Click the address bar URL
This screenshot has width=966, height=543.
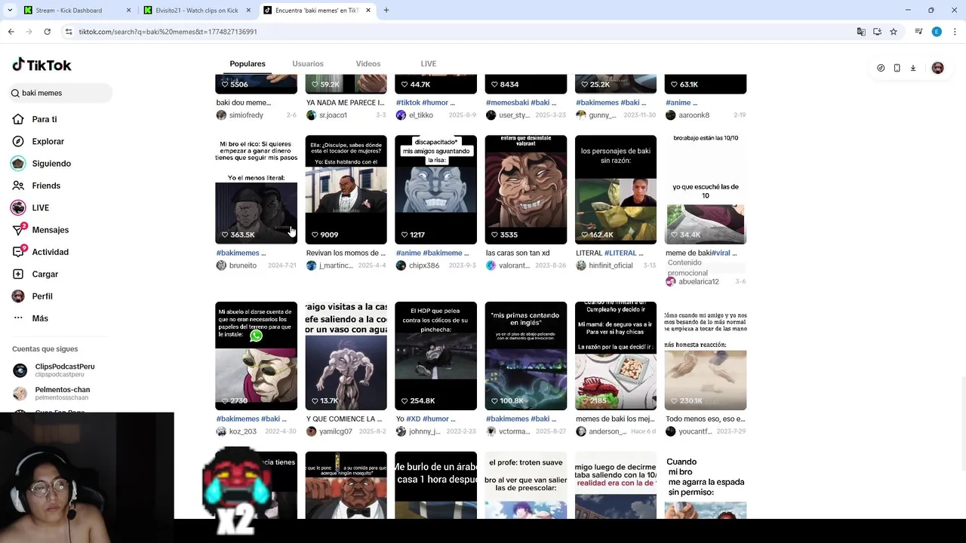168,32
